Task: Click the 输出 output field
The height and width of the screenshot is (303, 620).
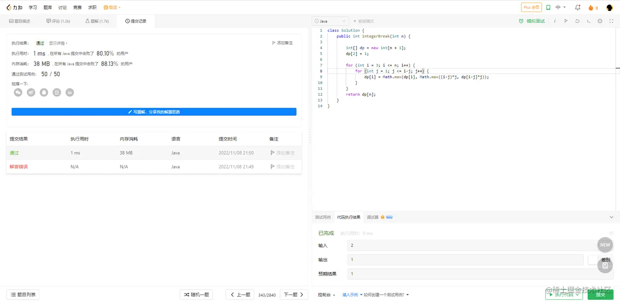Action: 465,260
